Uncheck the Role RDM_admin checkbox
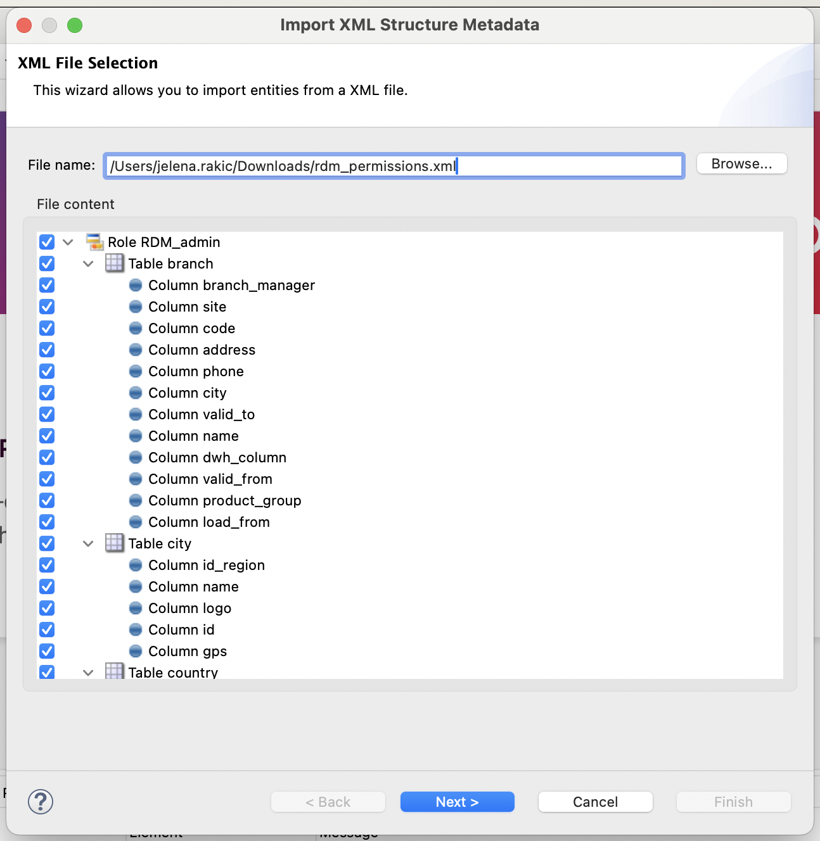Screen dimensions: 820x841 coord(46,242)
